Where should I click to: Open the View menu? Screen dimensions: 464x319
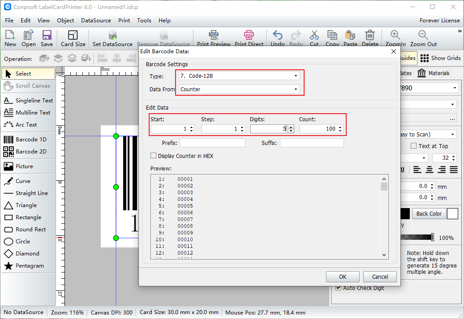(43, 21)
